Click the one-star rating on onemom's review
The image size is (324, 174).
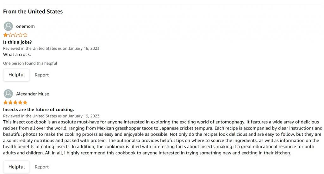coord(15,35)
